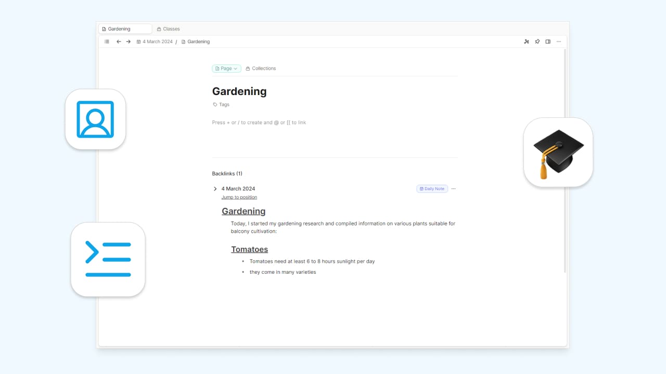Viewport: 666px width, 374px height.
Task: Click the Jump to position link
Action: pyautogui.click(x=239, y=197)
